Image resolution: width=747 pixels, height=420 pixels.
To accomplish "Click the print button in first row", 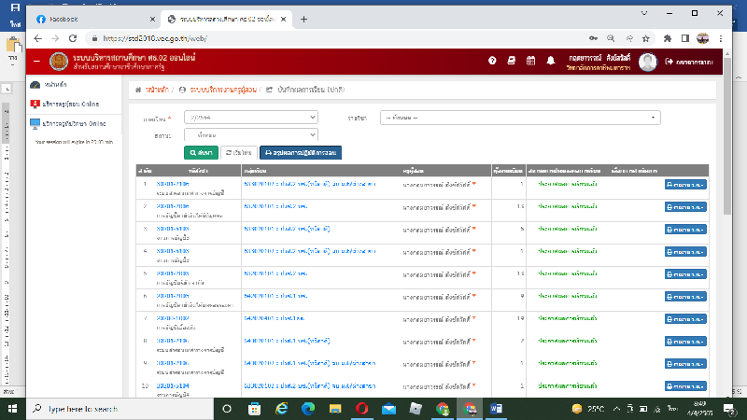I will (685, 184).
